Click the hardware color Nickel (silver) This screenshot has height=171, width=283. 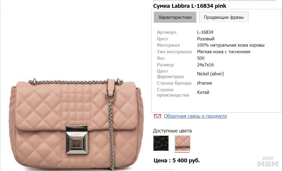[x=210, y=74]
